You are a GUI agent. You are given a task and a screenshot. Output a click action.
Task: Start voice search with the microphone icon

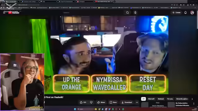click(x=135, y=13)
